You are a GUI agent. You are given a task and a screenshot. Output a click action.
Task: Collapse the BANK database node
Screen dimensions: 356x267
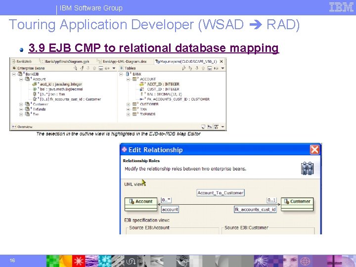pyautogui.click(x=121, y=74)
